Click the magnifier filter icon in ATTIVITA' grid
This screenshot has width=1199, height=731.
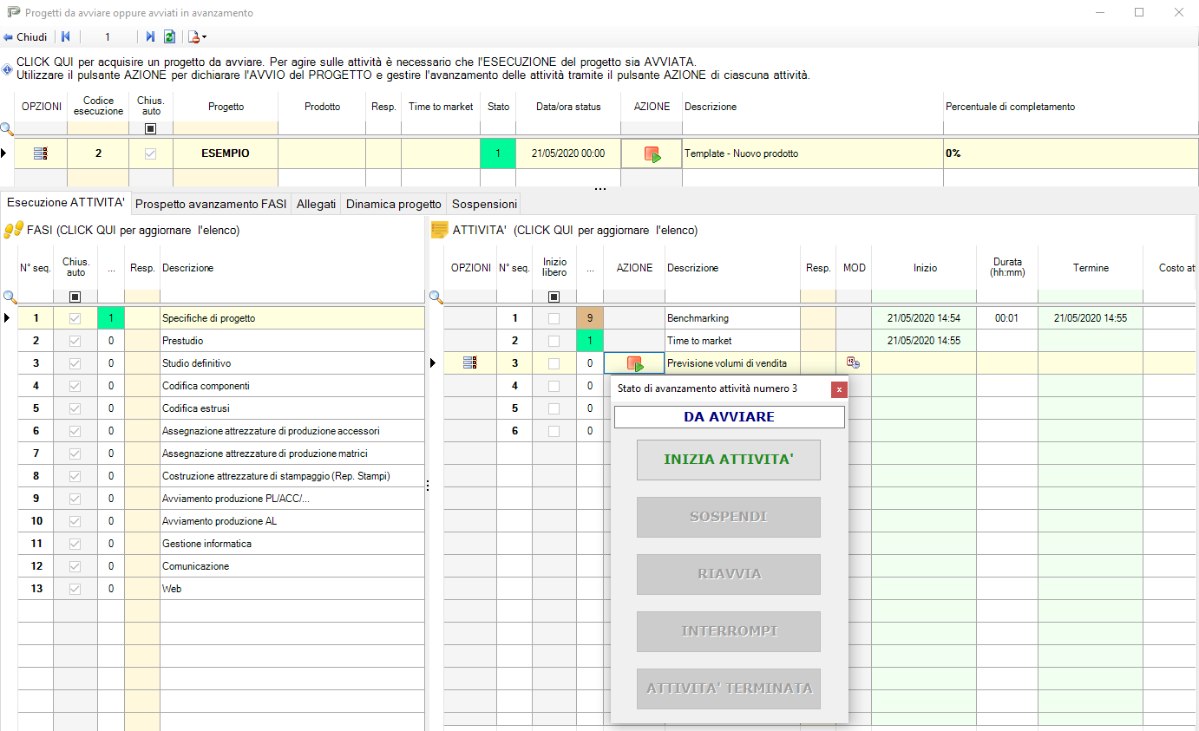436,297
